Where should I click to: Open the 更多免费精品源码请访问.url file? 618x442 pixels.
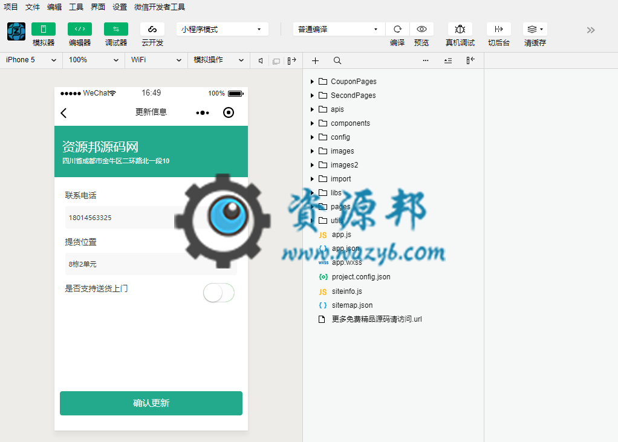tap(376, 319)
